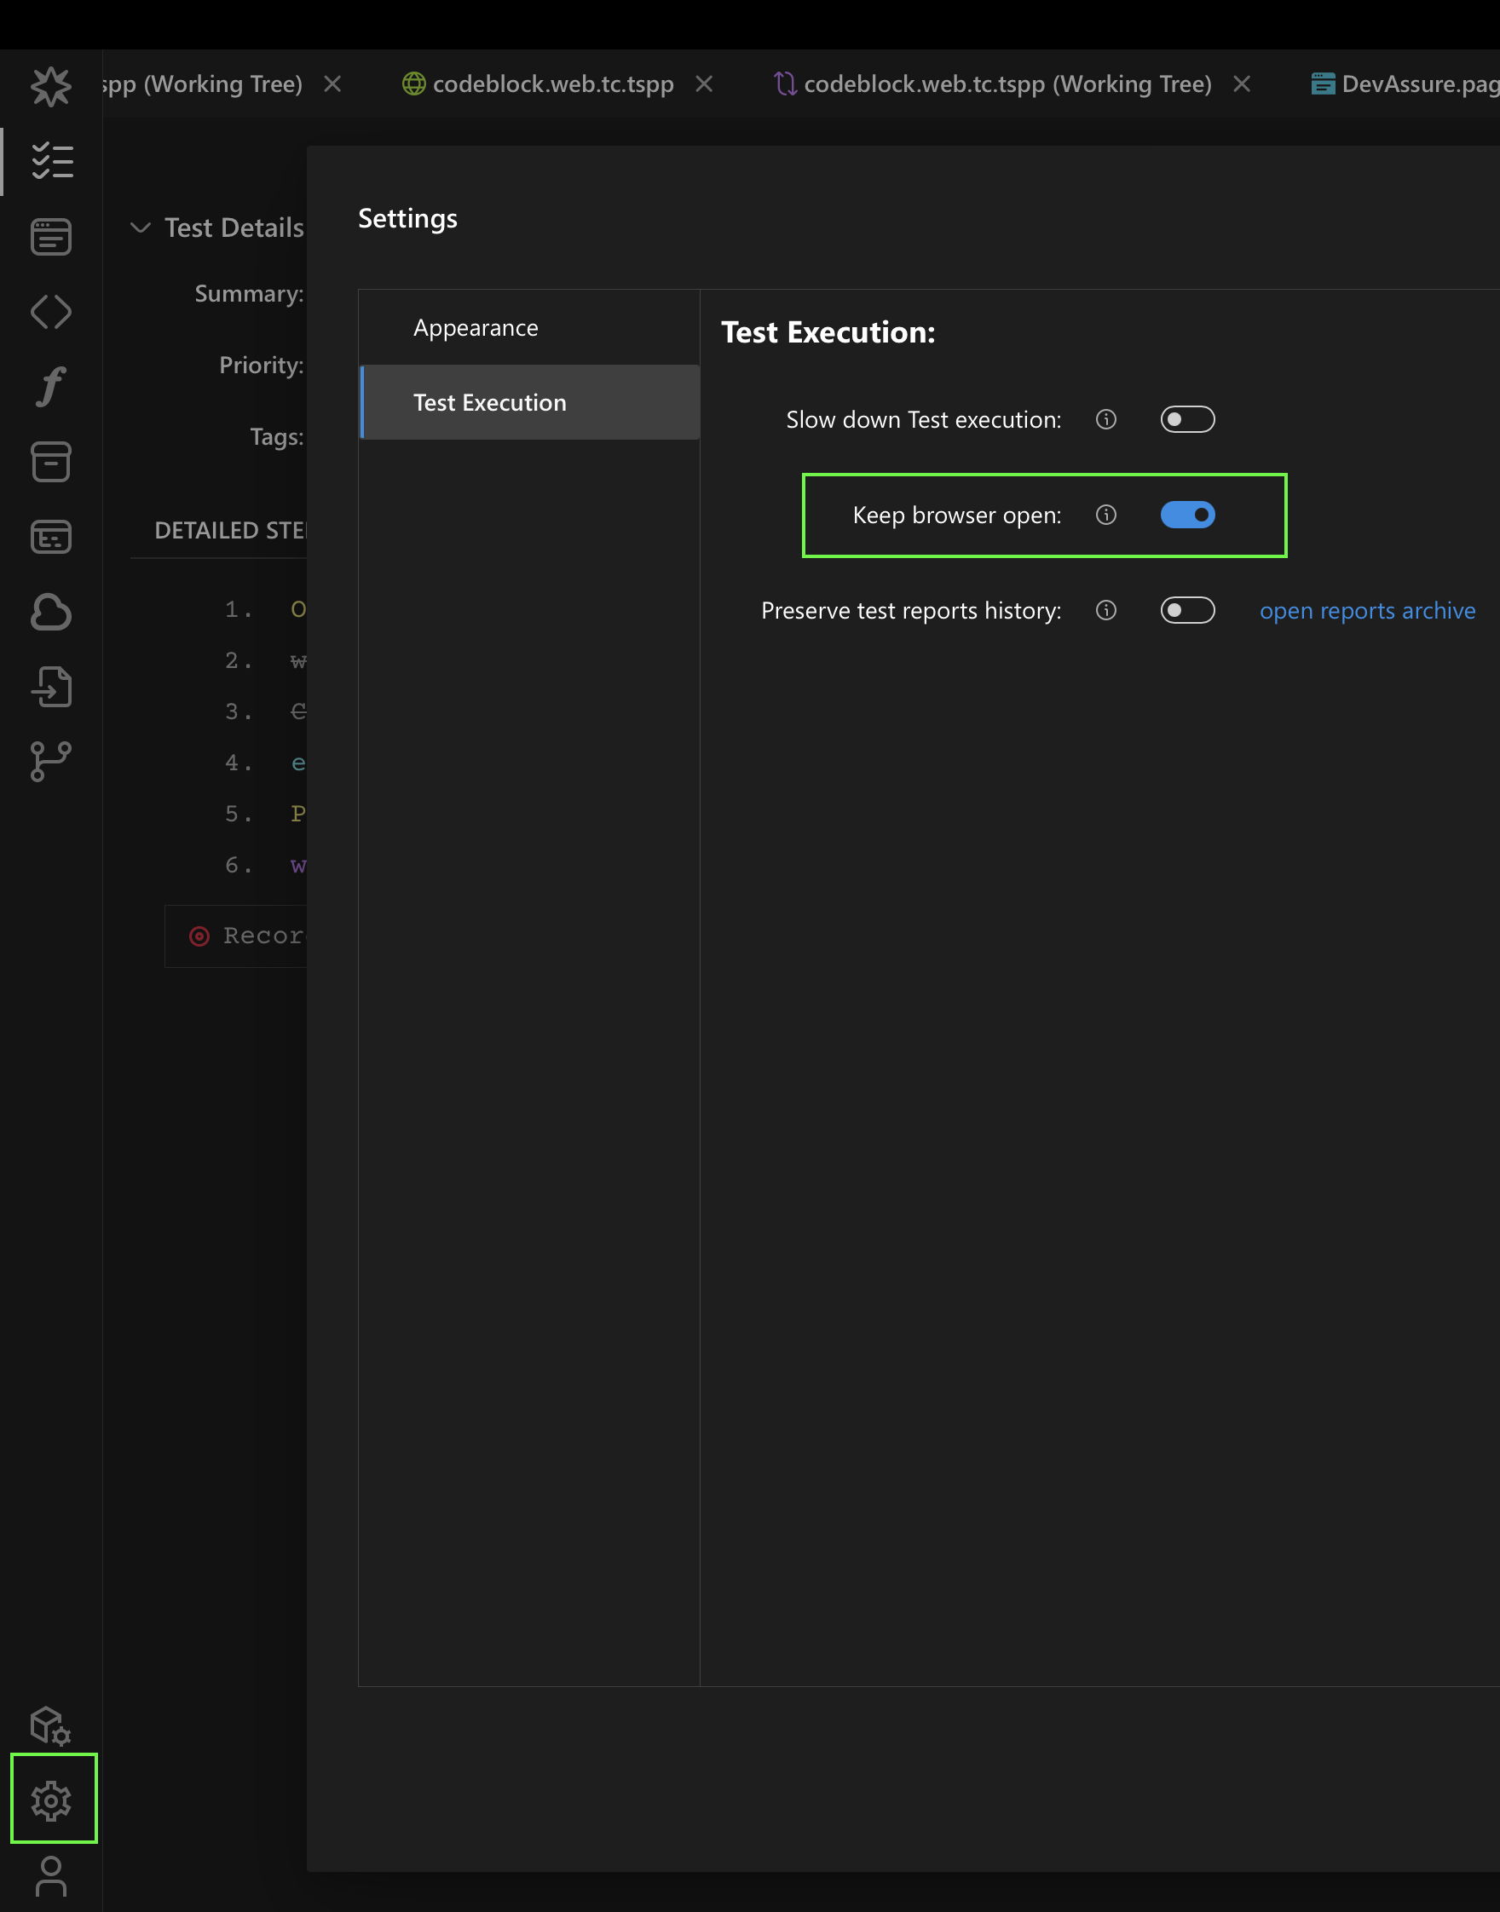1500x1912 pixels.
Task: Open the file import icon in sidebar
Action: [51, 687]
